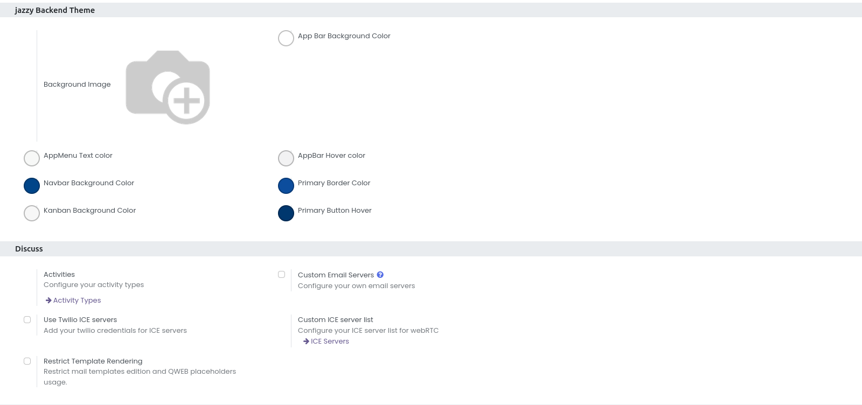Open the AppMenu Text color swatch

pyautogui.click(x=32, y=158)
